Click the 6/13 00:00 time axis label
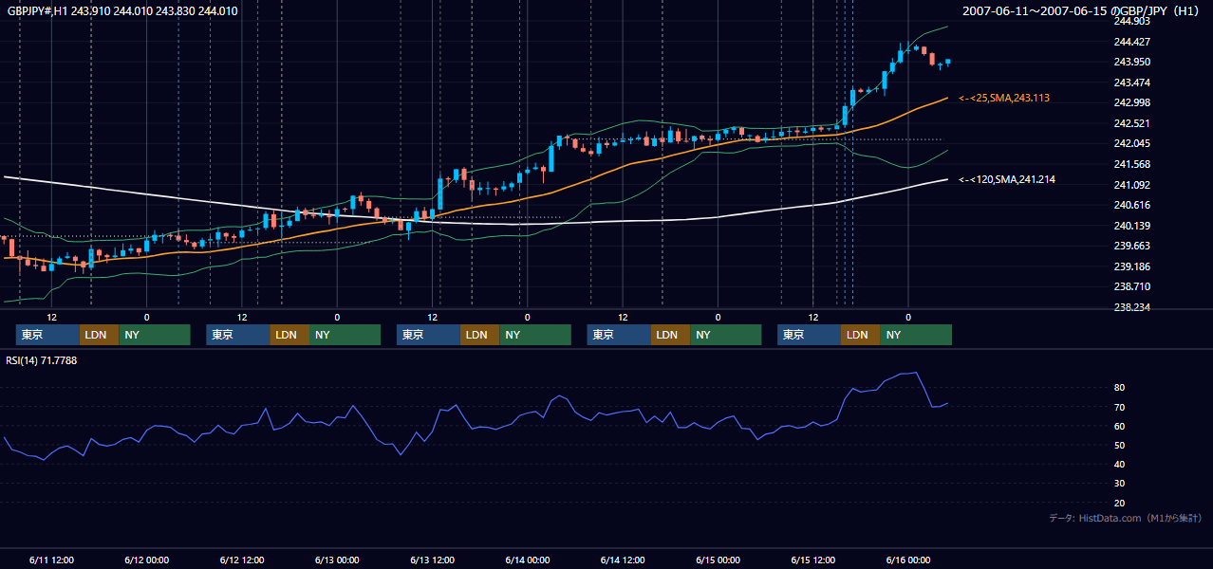 tap(337, 560)
